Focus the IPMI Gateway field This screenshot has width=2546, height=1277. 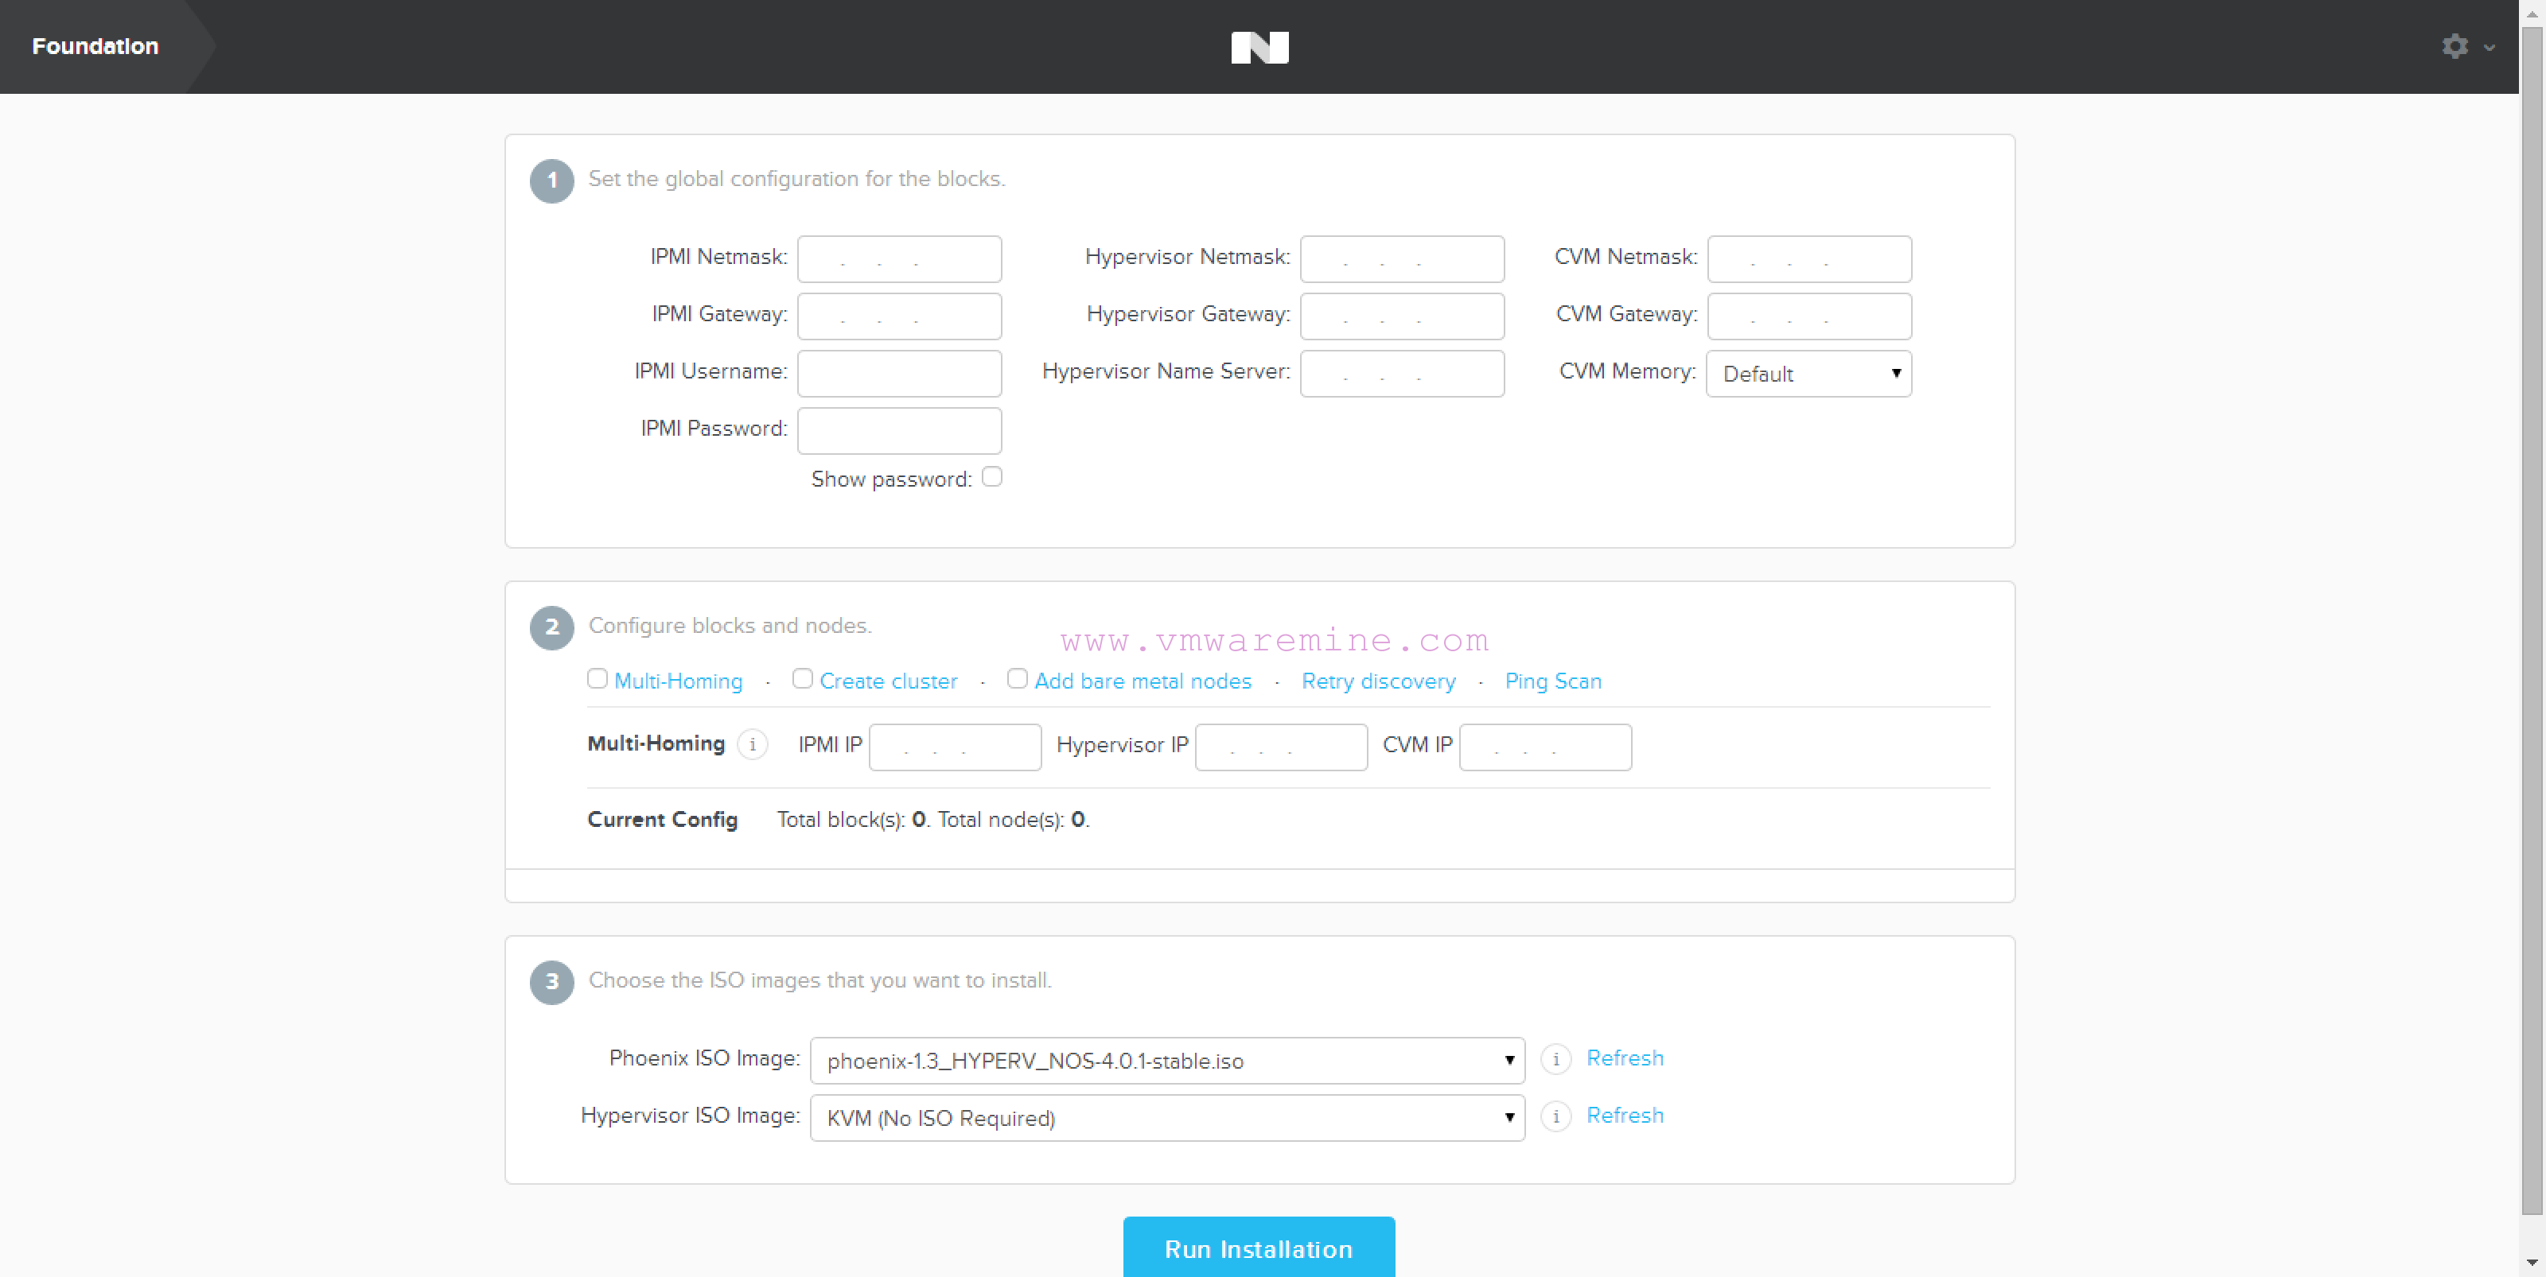(899, 316)
